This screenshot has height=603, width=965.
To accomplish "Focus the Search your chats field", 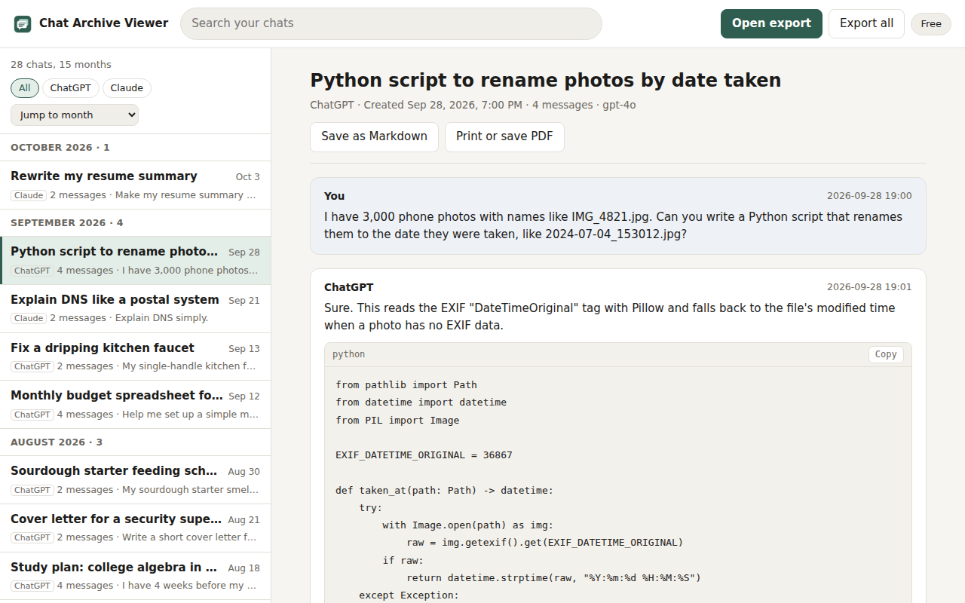I will tap(391, 23).
